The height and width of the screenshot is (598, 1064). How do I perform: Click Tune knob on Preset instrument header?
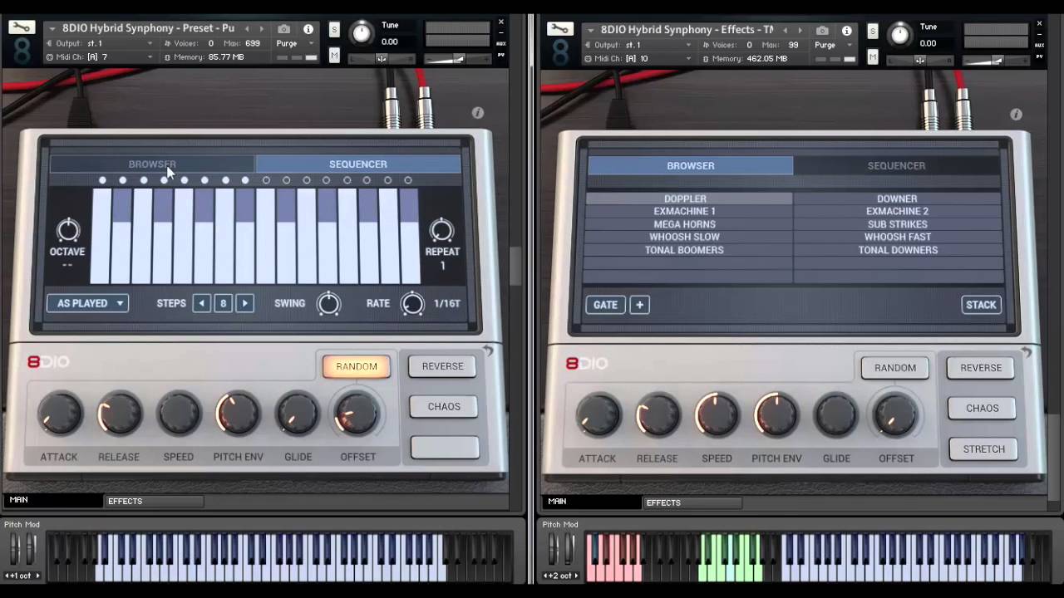tap(362, 33)
